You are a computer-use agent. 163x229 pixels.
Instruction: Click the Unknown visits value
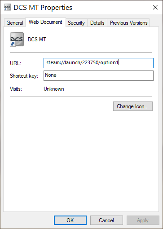(x=54, y=89)
